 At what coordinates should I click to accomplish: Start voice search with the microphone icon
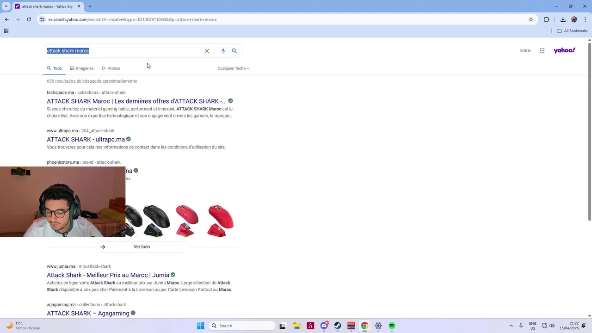(223, 51)
